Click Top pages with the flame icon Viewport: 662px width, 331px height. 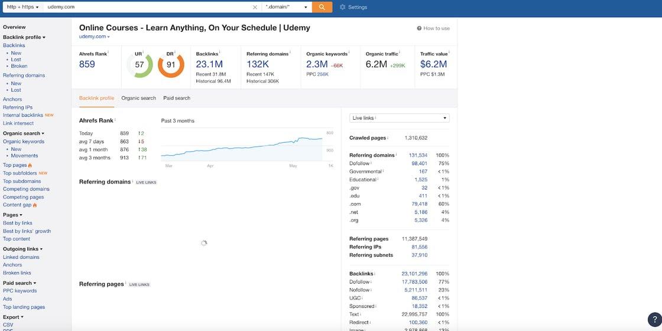(x=17, y=165)
